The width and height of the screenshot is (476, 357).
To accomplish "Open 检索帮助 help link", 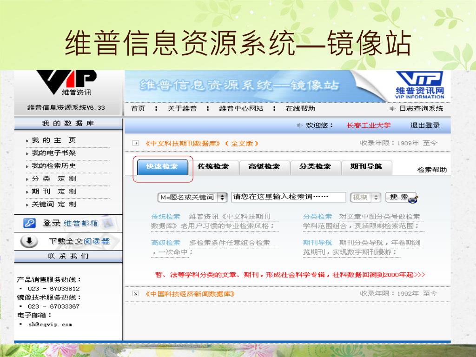I will coord(432,170).
